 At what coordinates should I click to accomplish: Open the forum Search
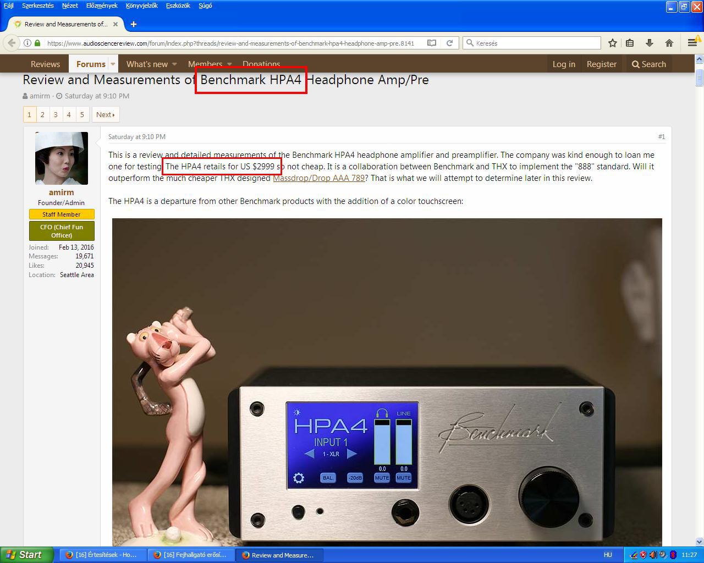pos(649,64)
